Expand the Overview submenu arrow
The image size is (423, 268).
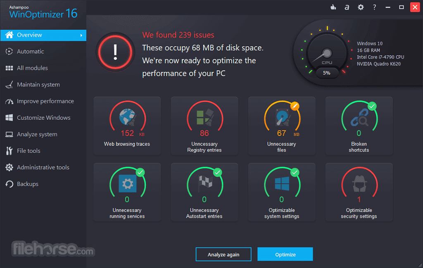81,36
